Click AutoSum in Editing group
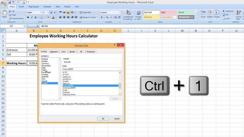244x137 pixels. tap(228, 11)
